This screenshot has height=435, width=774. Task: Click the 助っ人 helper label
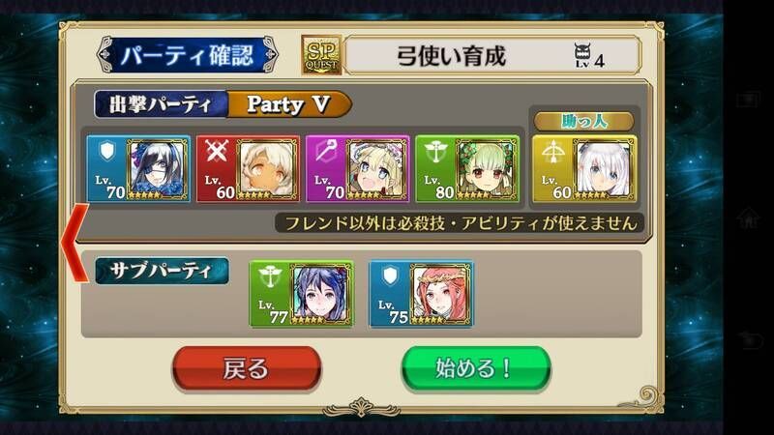tap(584, 121)
